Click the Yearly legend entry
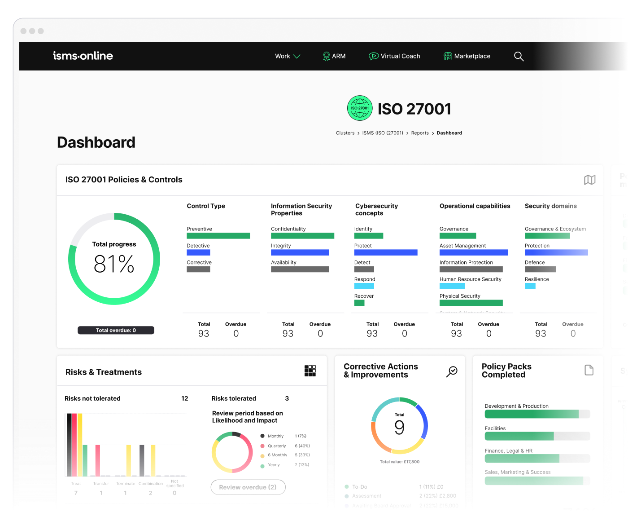 pyautogui.click(x=285, y=465)
